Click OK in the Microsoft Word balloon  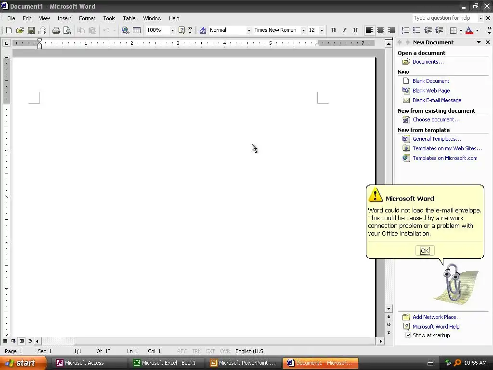point(425,251)
